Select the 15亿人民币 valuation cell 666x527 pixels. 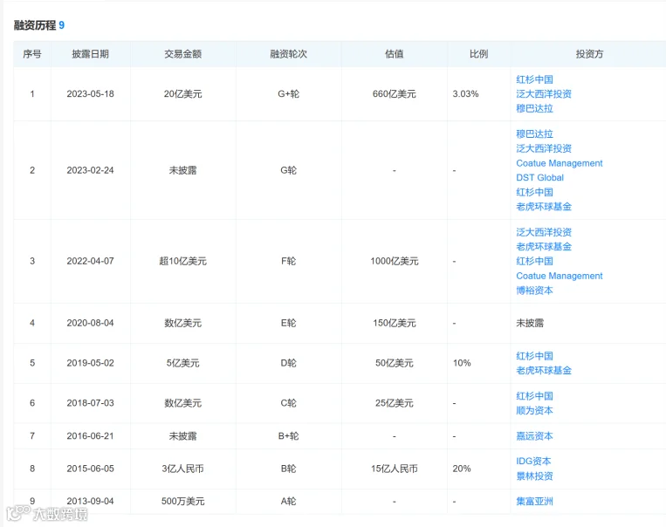[x=395, y=469]
